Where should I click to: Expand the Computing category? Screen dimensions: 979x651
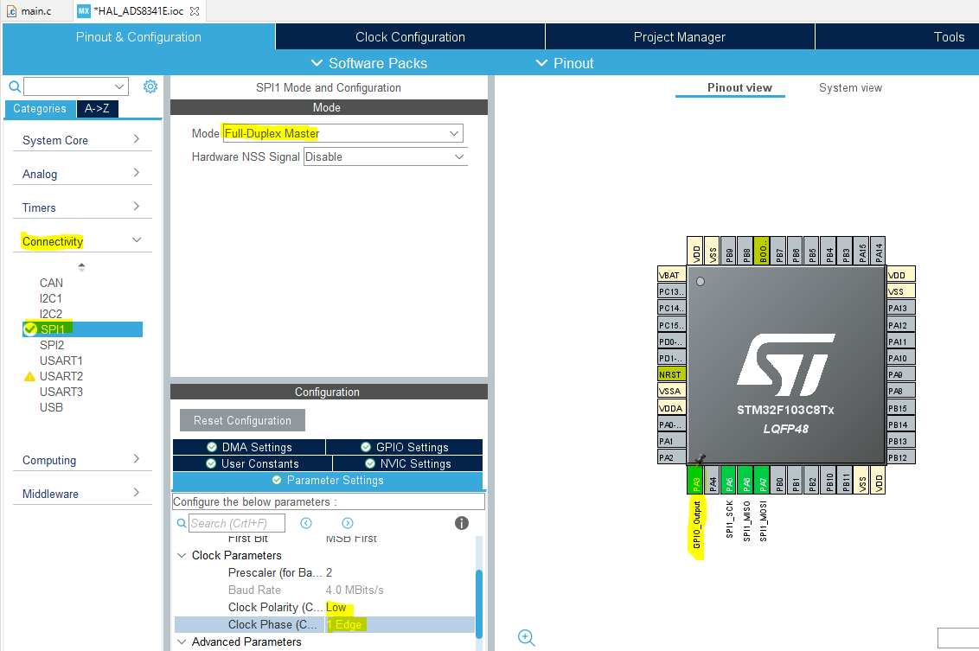[x=82, y=460]
